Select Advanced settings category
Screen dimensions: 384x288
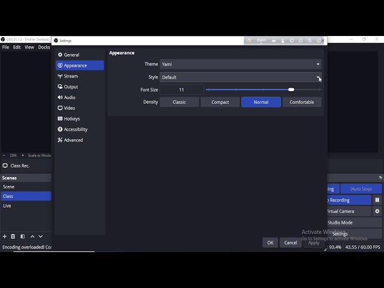(73, 140)
